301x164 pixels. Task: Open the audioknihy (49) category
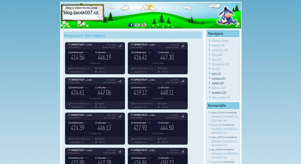pyautogui.click(x=220, y=50)
